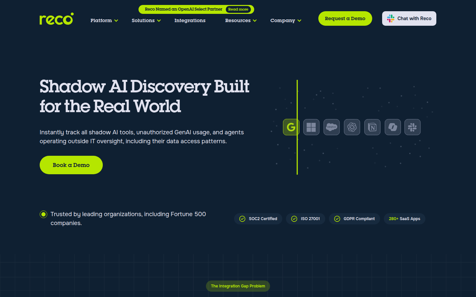Open the Platform navigation item
The width and height of the screenshot is (476, 297).
pos(101,20)
